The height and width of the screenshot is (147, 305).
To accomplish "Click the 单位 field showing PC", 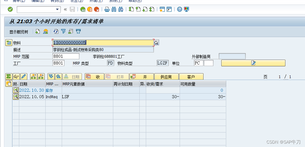I will (199, 63).
